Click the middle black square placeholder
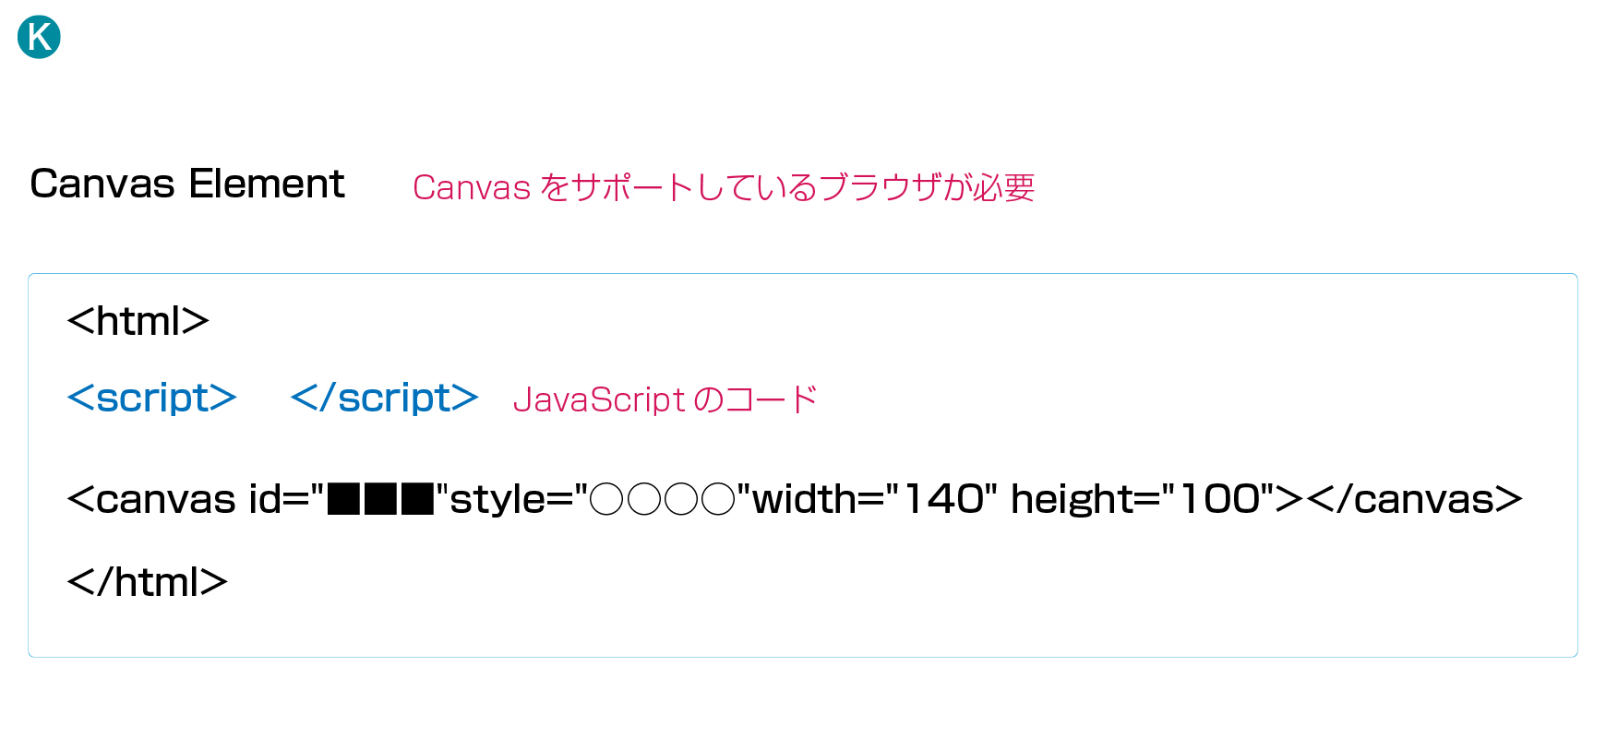 click(x=381, y=499)
